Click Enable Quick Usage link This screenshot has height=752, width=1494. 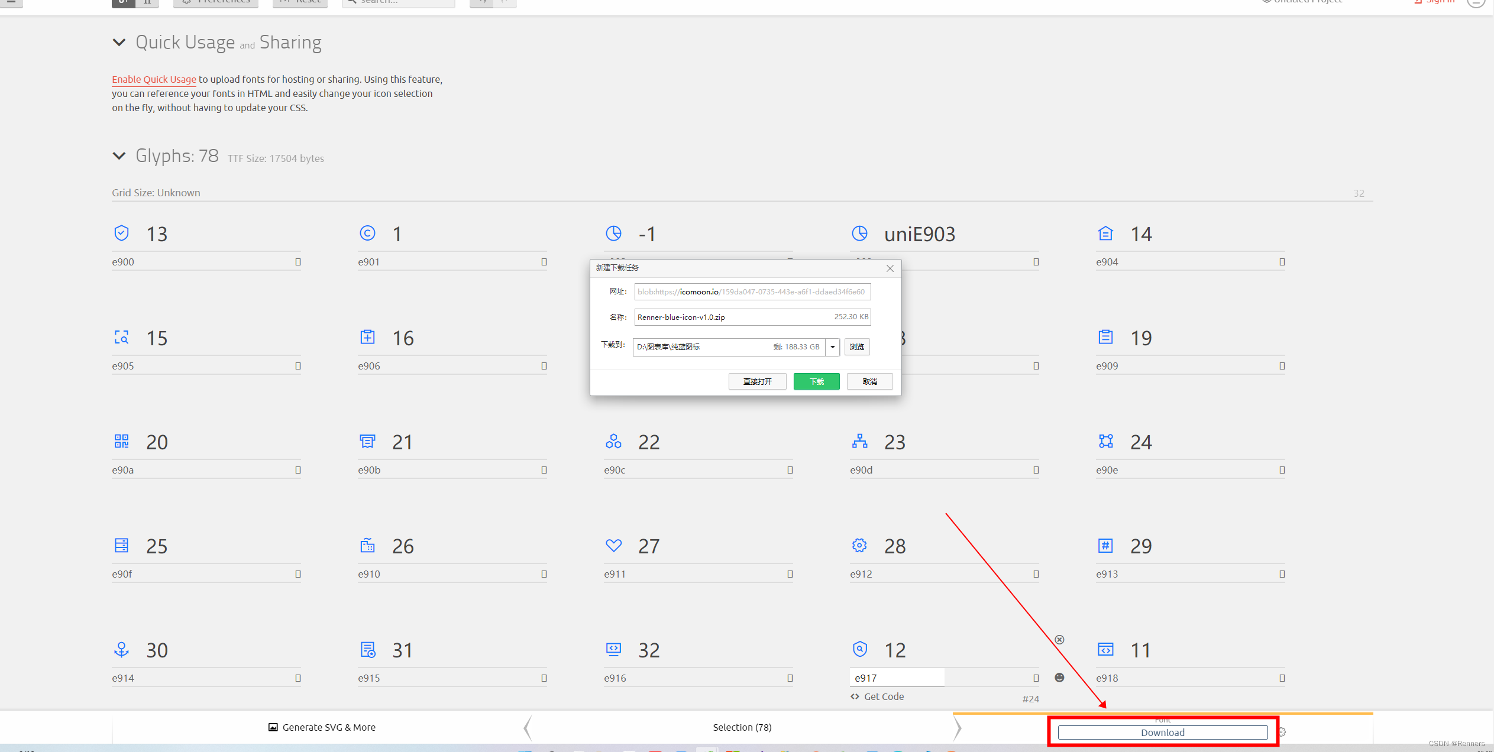coord(154,79)
